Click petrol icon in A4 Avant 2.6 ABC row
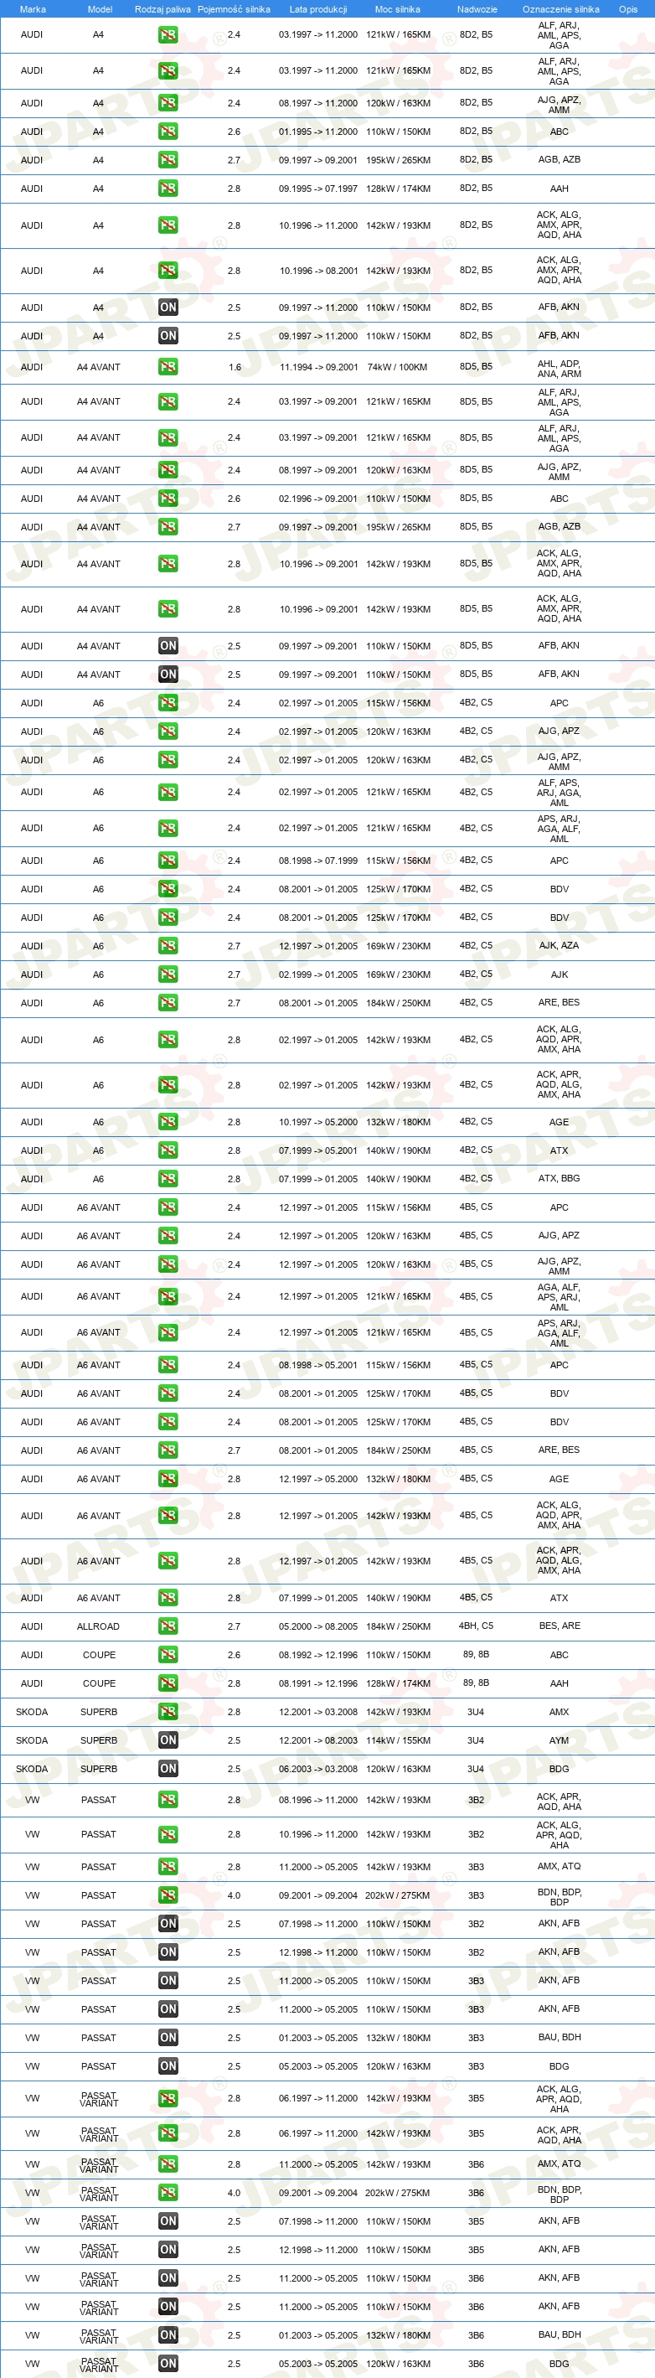 pyautogui.click(x=168, y=499)
